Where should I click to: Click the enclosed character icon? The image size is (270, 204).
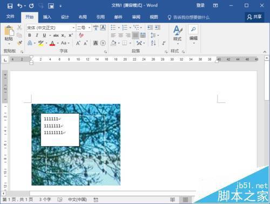point(103,43)
